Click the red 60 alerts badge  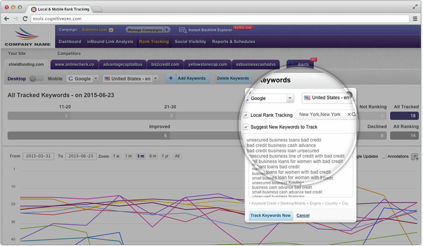click(313, 59)
